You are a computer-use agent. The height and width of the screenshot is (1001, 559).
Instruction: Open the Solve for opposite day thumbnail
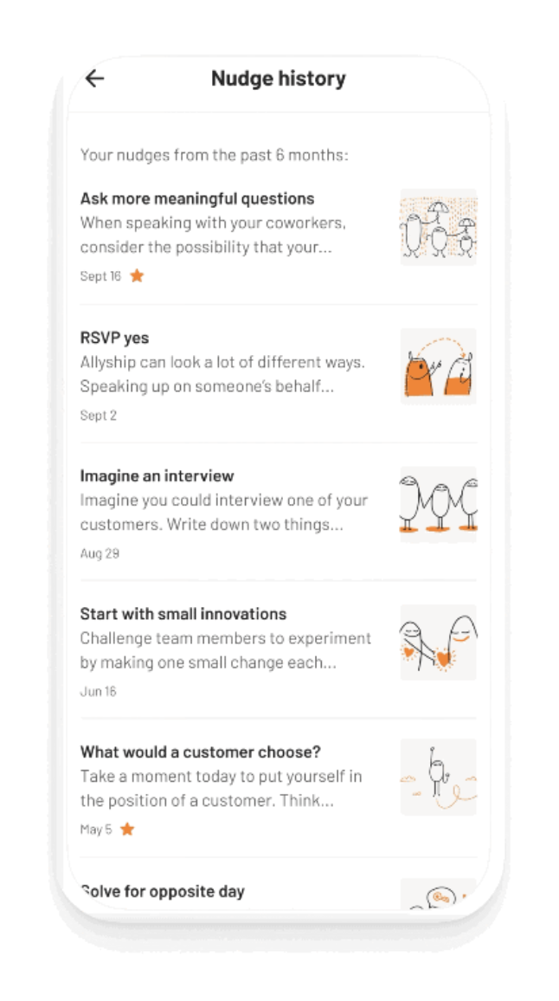(438, 894)
